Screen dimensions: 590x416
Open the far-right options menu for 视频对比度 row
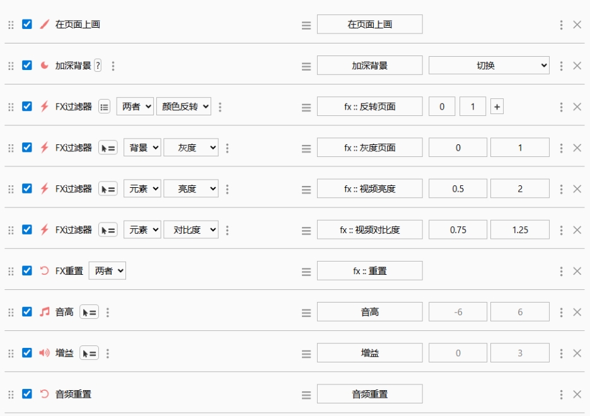coord(561,230)
